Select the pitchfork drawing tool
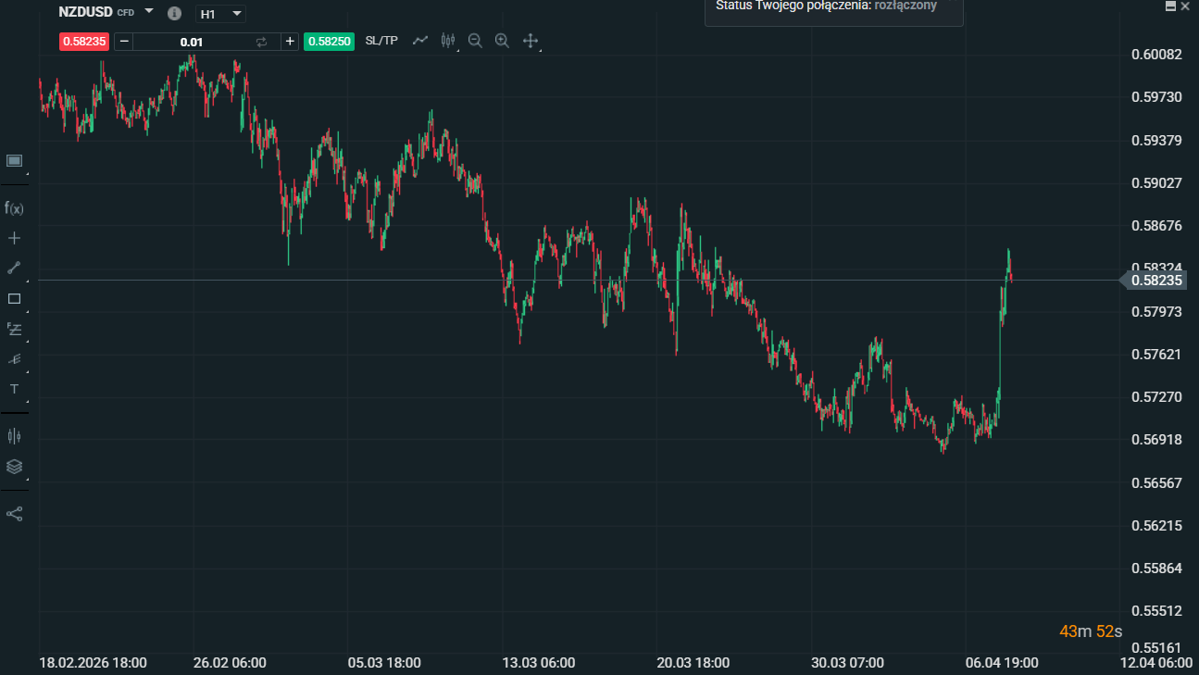 [14, 359]
